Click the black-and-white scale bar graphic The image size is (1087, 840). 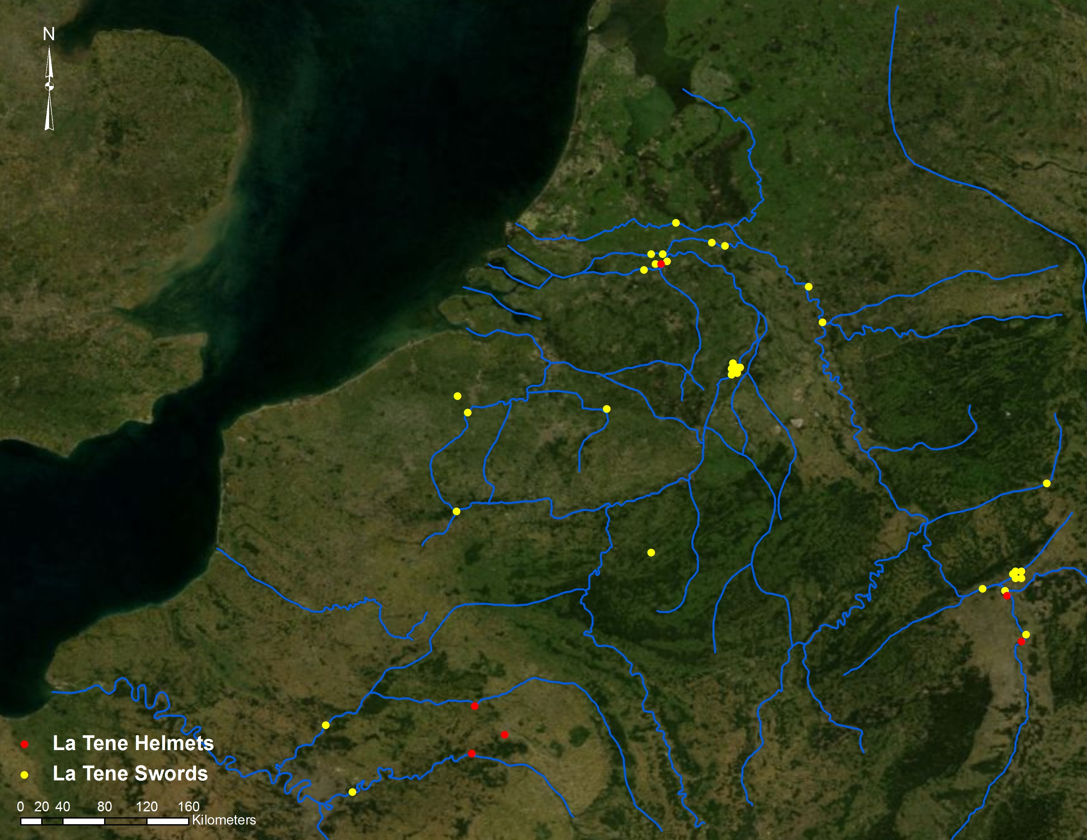[x=104, y=821]
